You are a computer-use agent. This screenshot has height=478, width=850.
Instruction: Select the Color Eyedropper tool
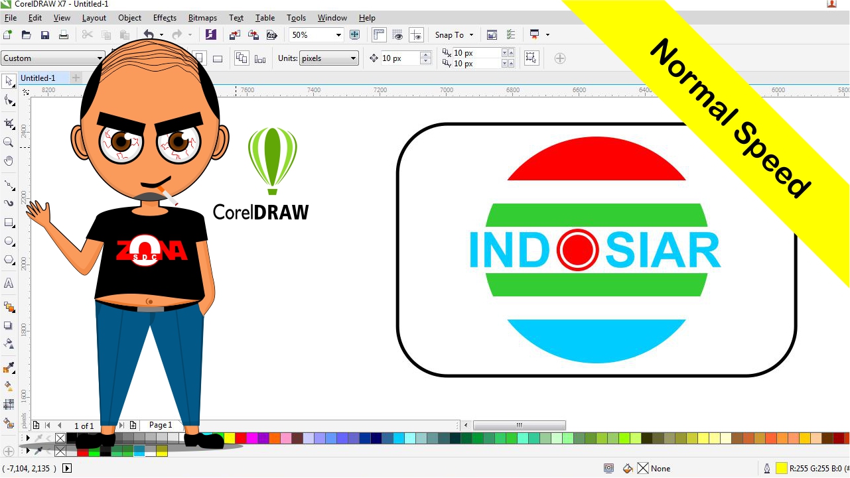[x=9, y=367]
